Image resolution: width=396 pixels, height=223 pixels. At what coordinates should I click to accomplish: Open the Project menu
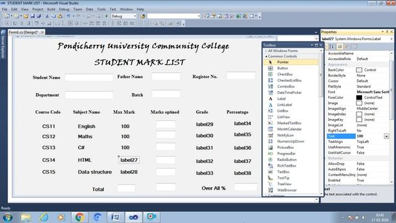coord(38,9)
